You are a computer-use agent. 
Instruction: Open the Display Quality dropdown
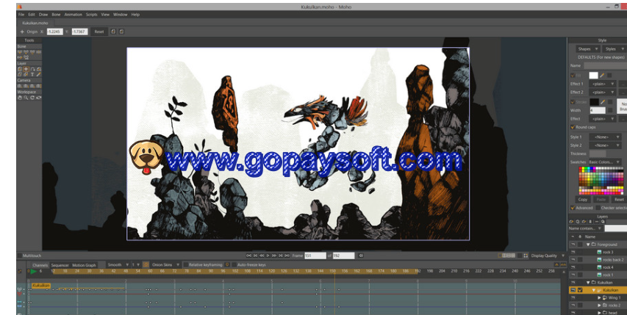(548, 256)
